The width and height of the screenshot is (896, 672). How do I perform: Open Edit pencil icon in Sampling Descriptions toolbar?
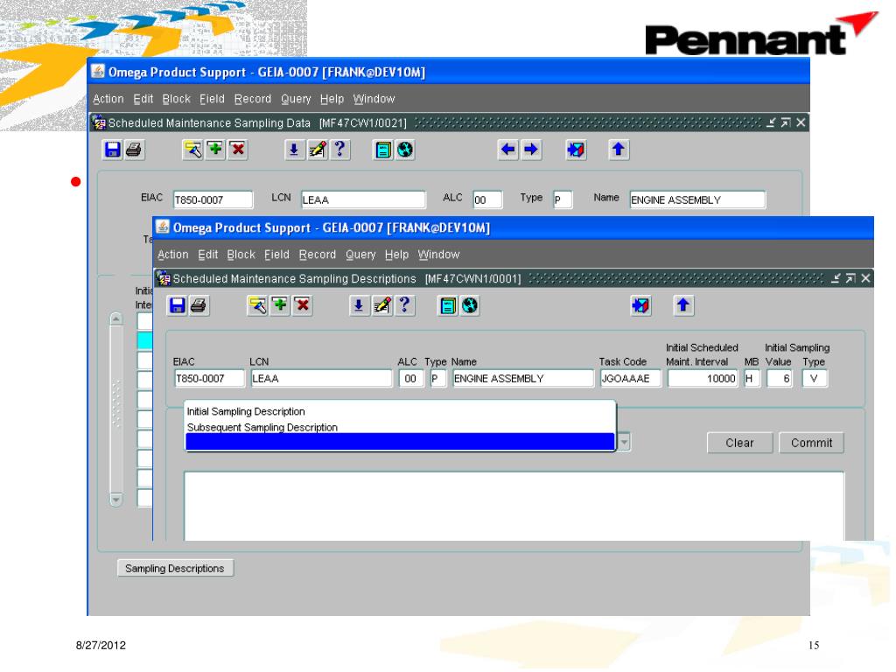(381, 305)
